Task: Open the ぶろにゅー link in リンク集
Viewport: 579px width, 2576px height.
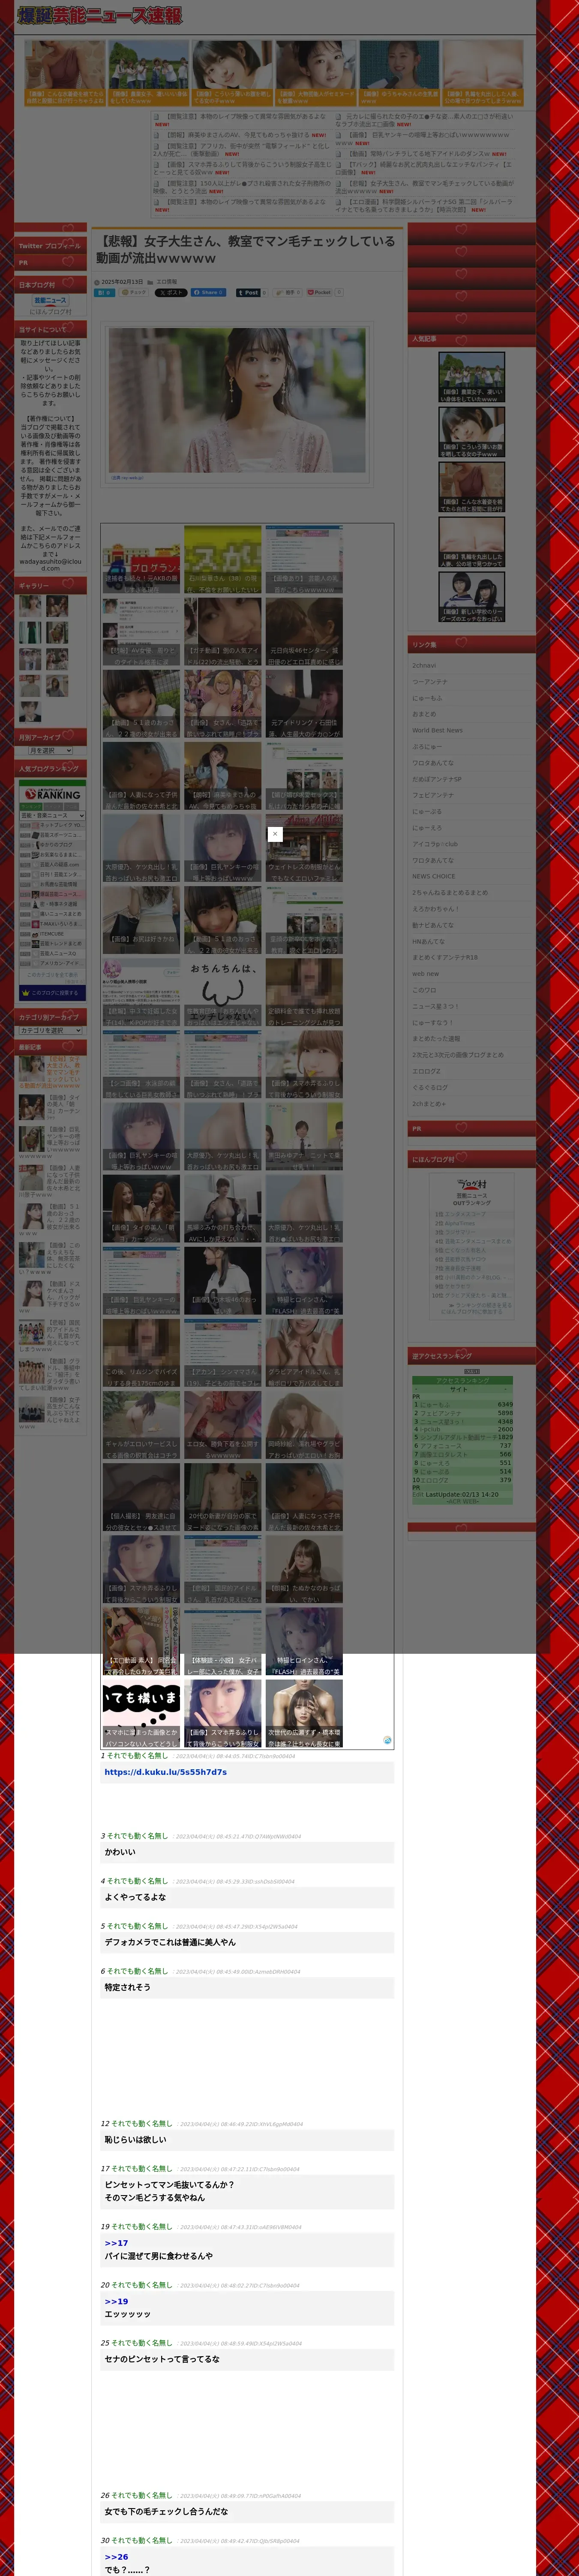Action: pos(427,746)
